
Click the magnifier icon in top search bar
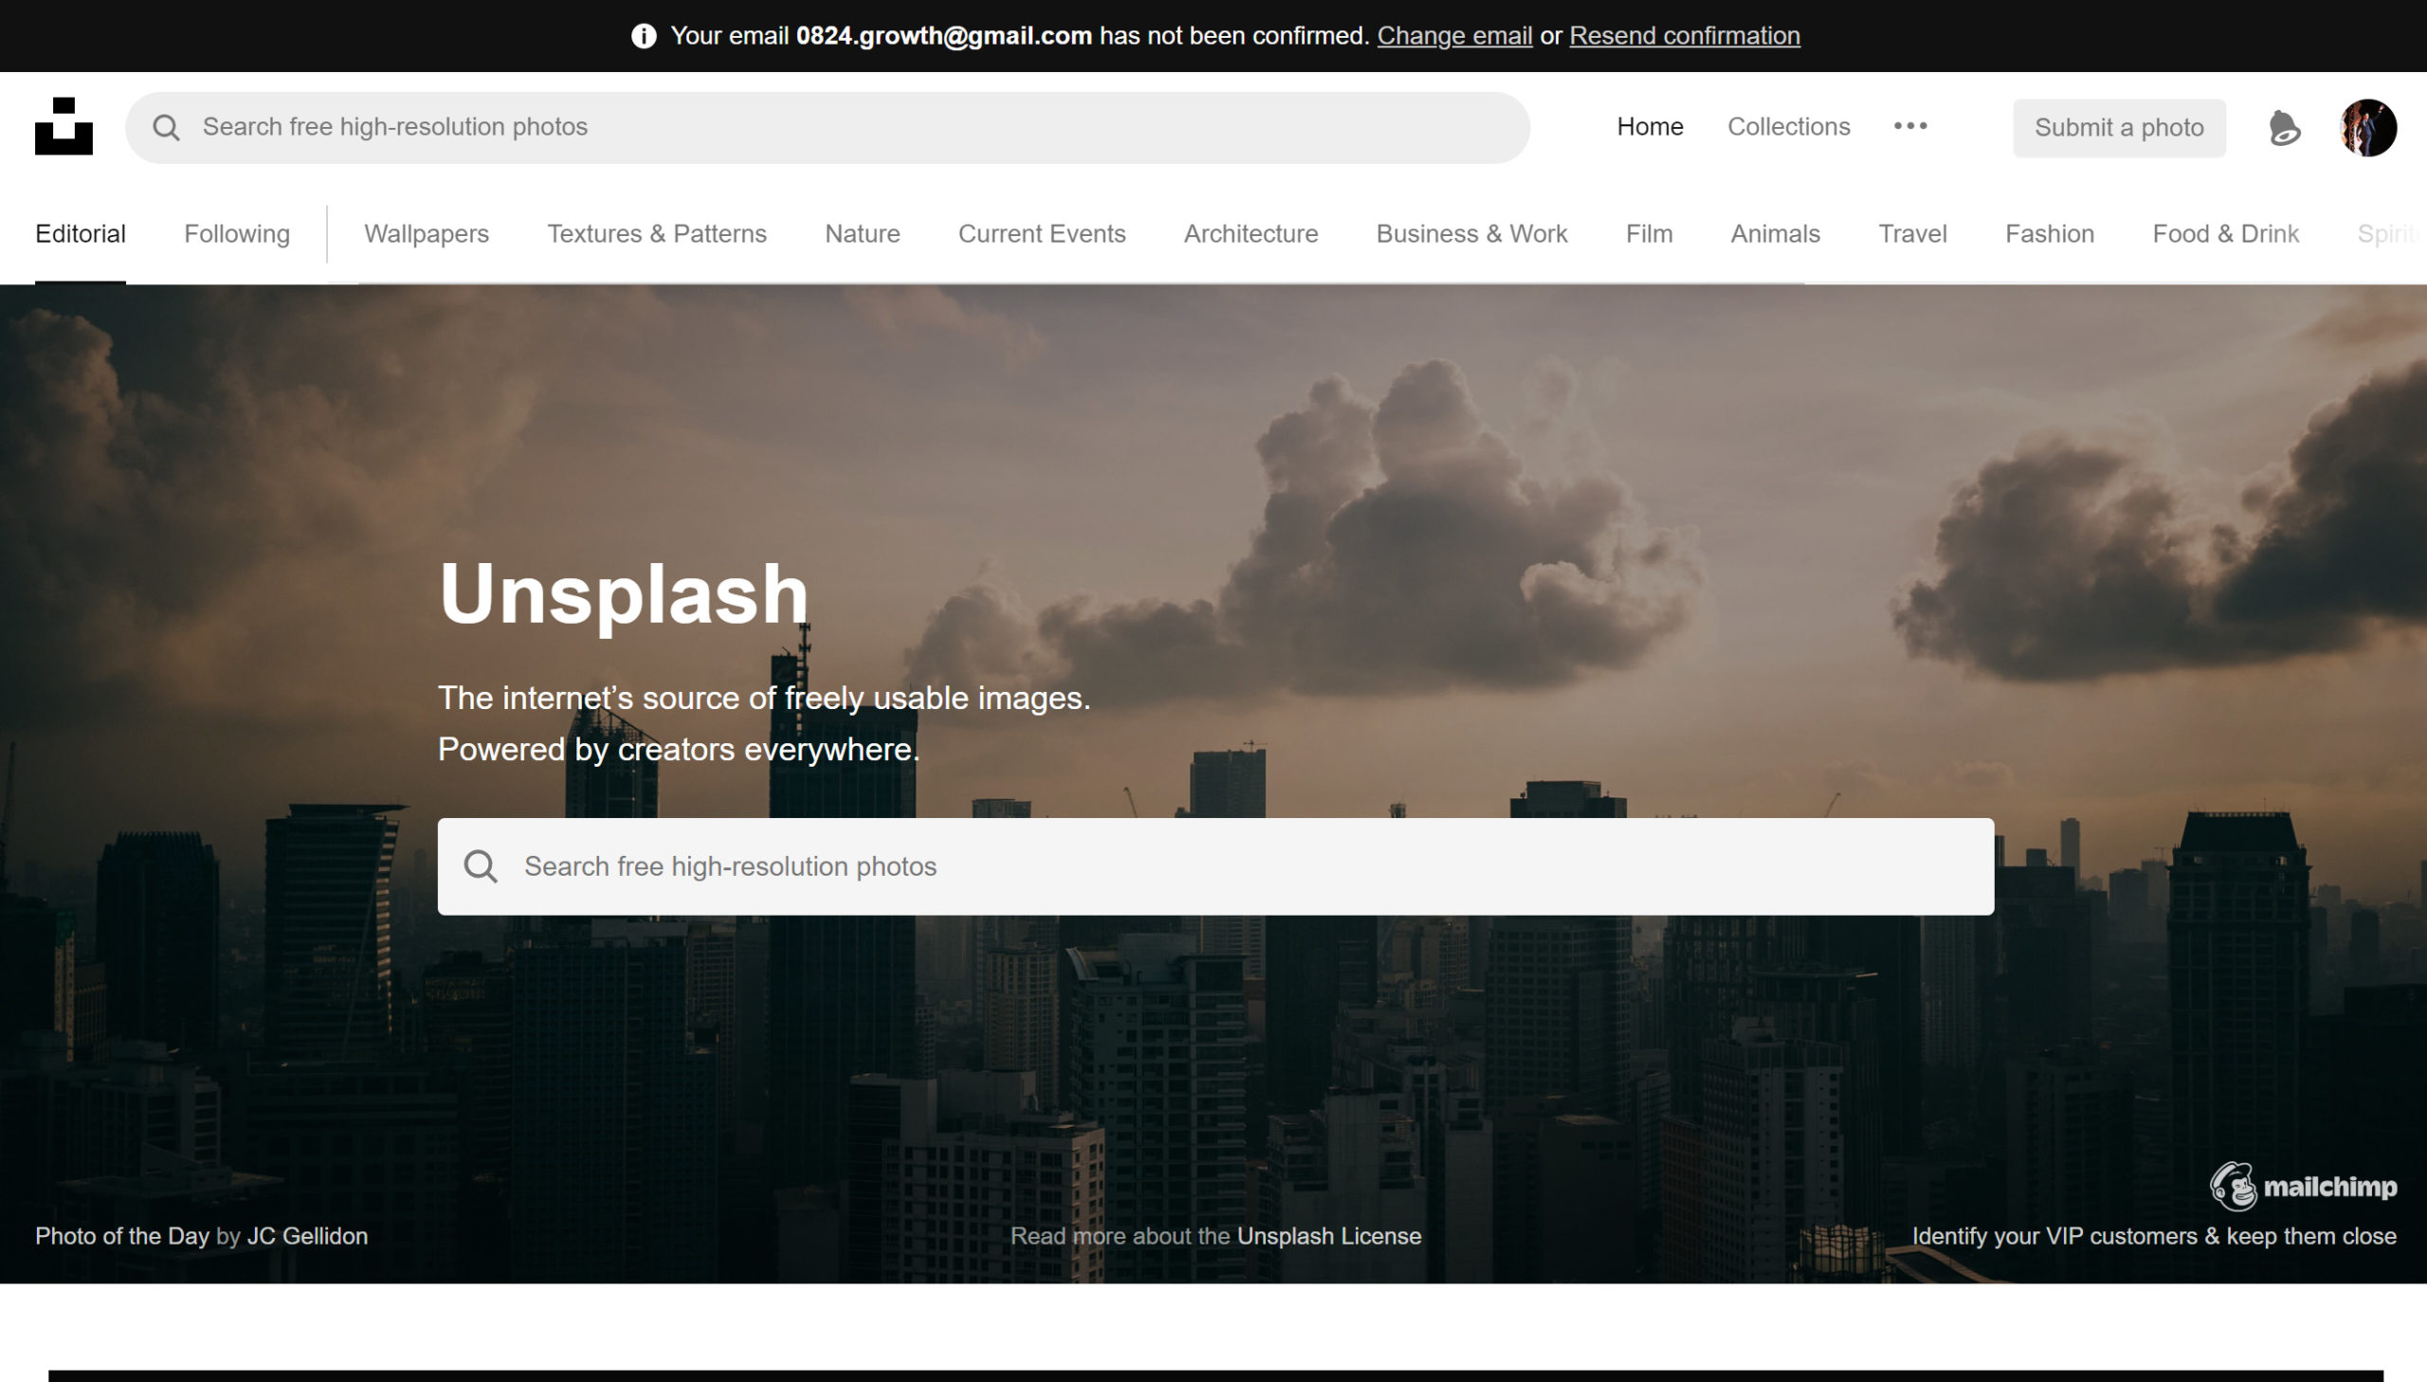point(166,127)
